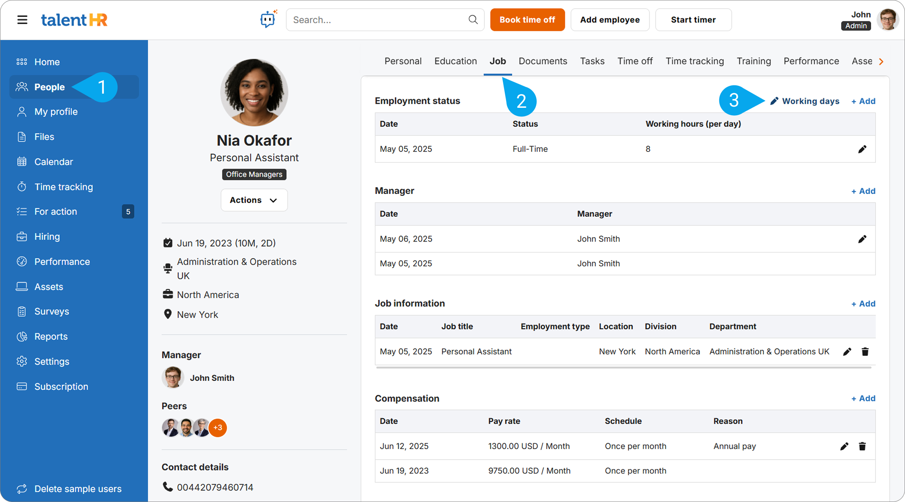This screenshot has width=905, height=502.
Task: Open the AI assistant robot icon
Action: pos(268,19)
